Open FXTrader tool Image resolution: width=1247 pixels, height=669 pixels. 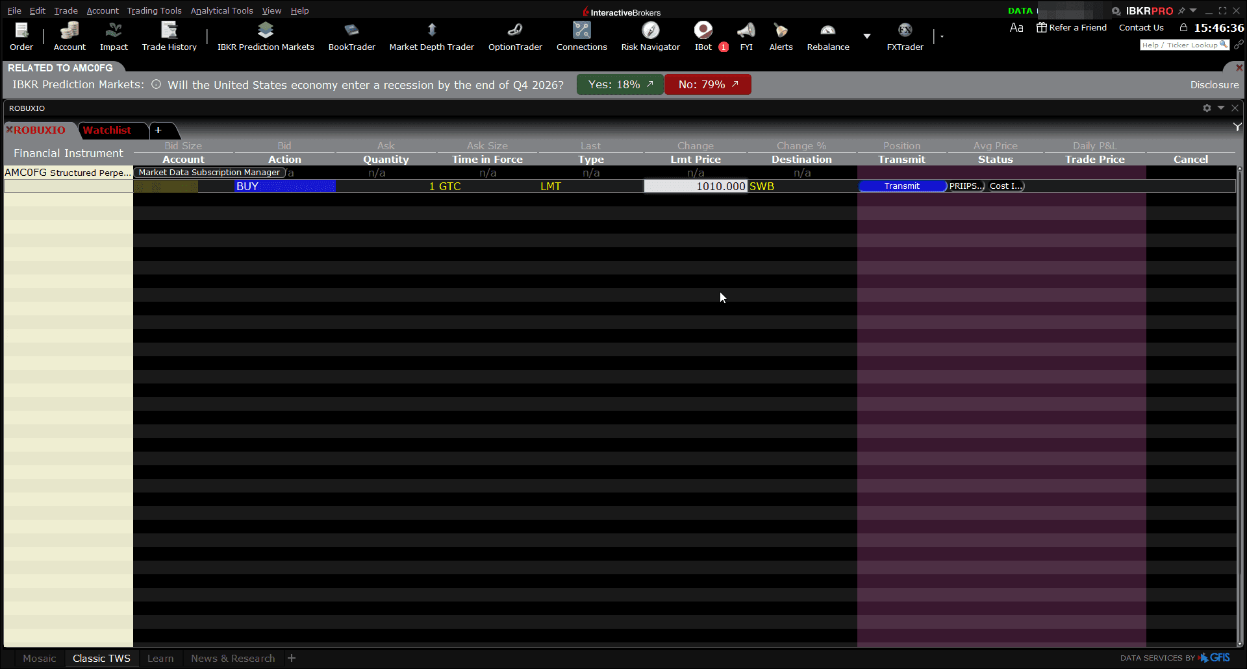pos(905,37)
